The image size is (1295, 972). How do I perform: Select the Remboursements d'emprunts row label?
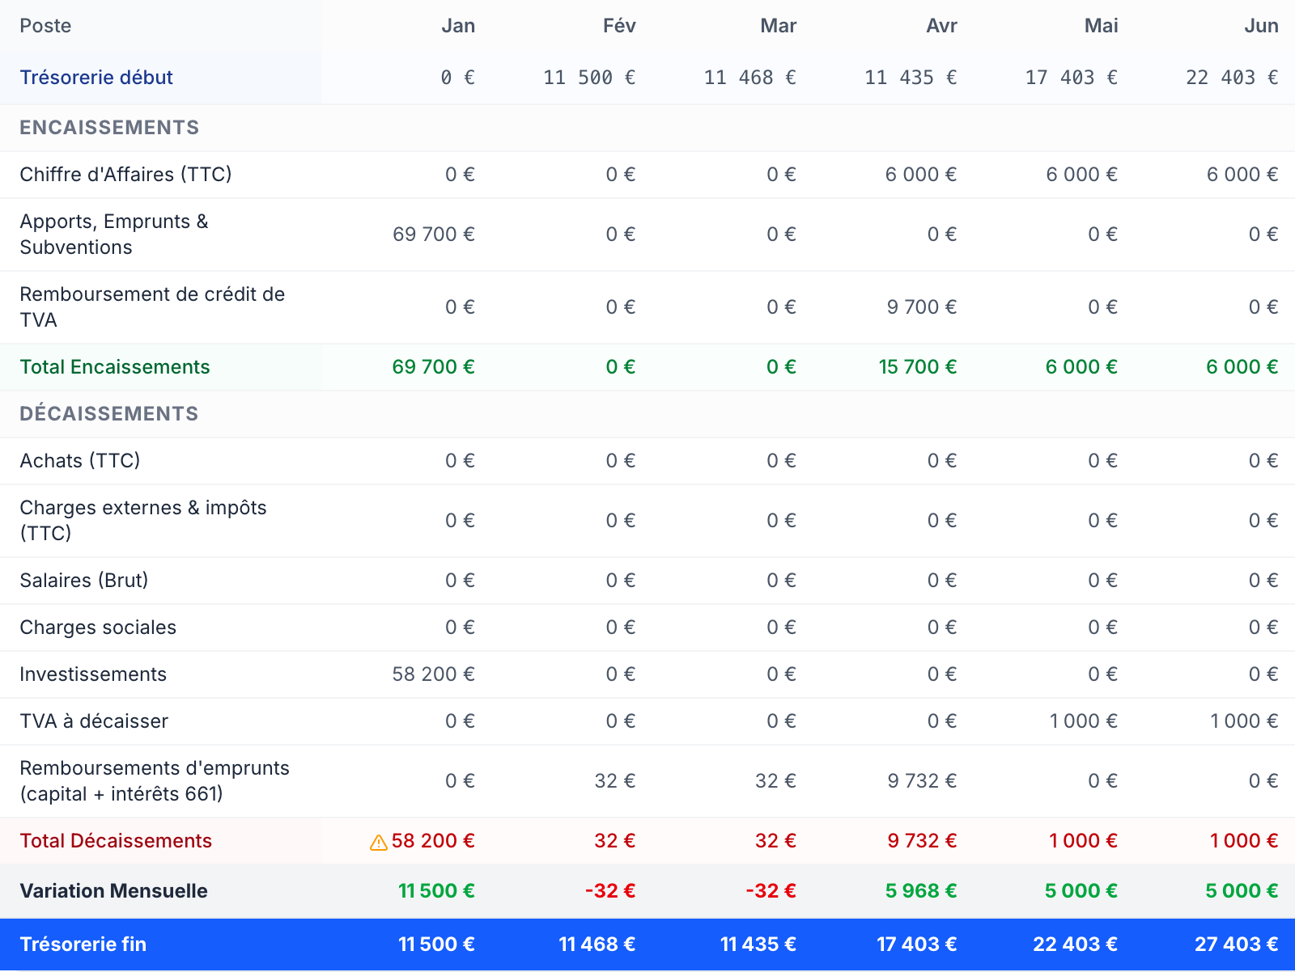click(x=155, y=781)
